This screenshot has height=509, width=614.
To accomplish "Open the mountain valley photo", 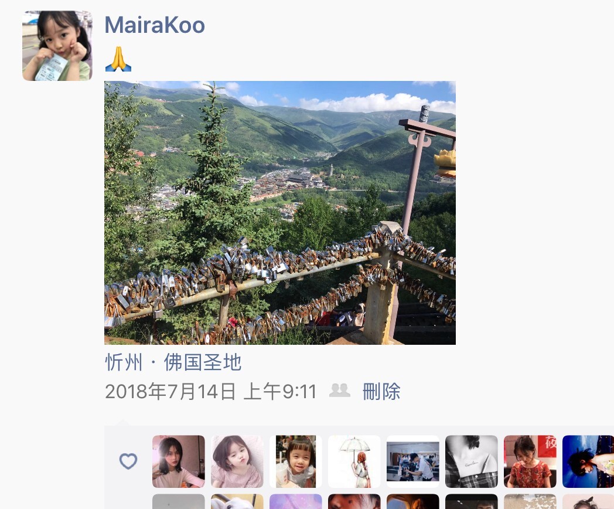I will tap(280, 213).
